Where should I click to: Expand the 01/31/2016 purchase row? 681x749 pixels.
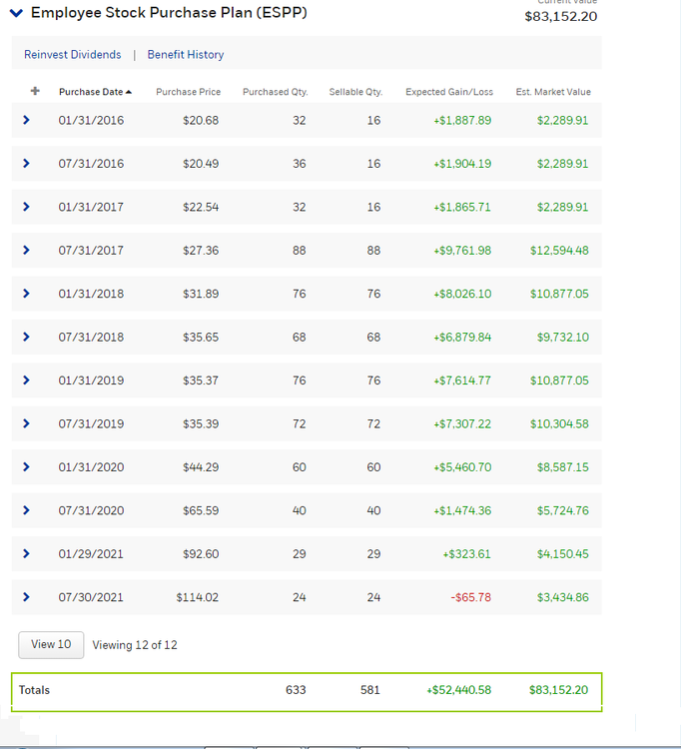click(x=26, y=120)
